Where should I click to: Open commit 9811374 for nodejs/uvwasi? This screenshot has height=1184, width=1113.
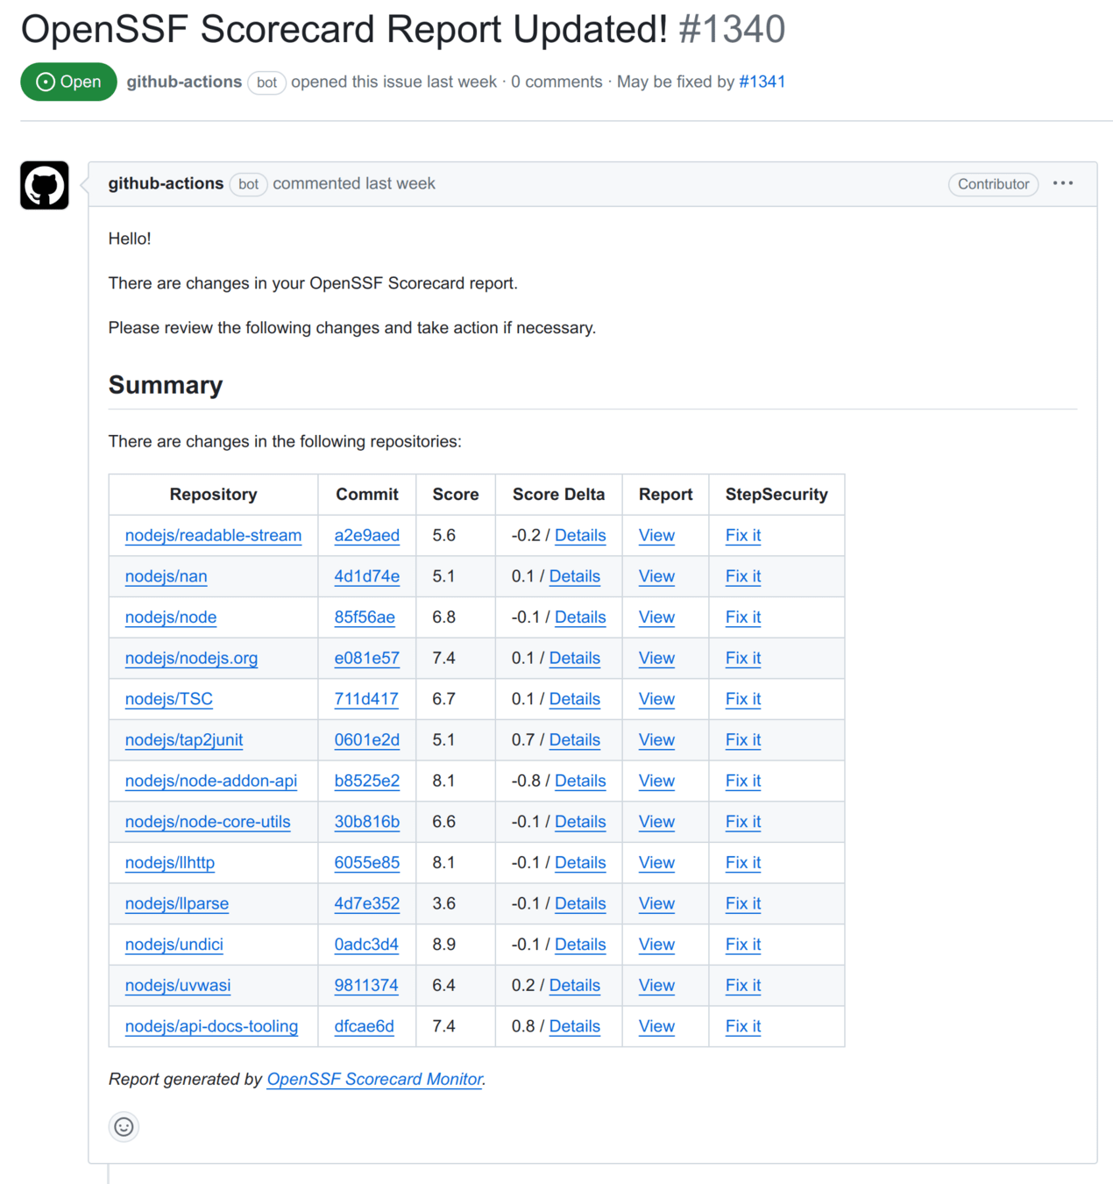coord(365,986)
